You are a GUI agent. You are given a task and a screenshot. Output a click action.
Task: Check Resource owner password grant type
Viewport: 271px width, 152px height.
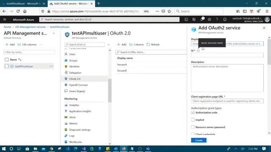[193, 127]
